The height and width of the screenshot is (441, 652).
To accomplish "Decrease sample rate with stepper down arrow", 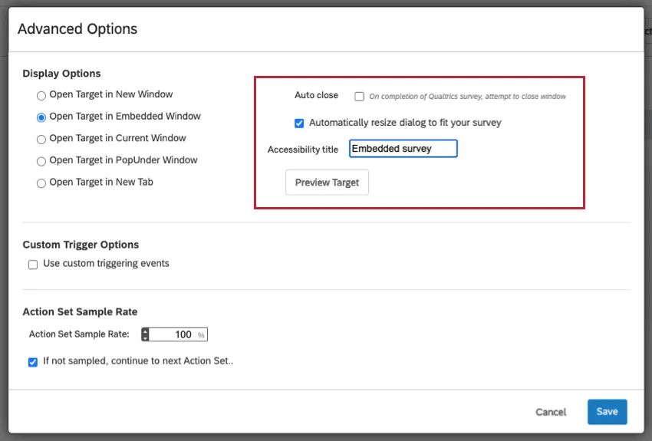I will 146,337.
